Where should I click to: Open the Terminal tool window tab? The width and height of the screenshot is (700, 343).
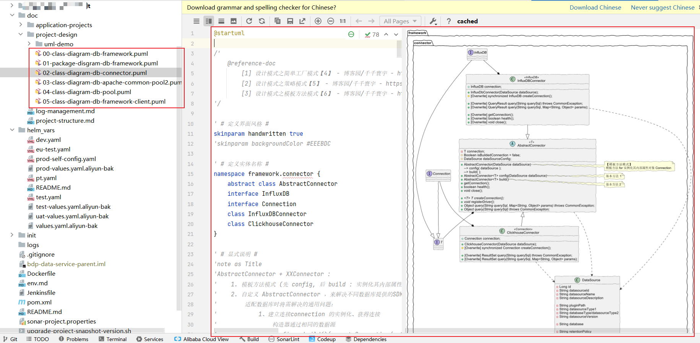coord(112,339)
